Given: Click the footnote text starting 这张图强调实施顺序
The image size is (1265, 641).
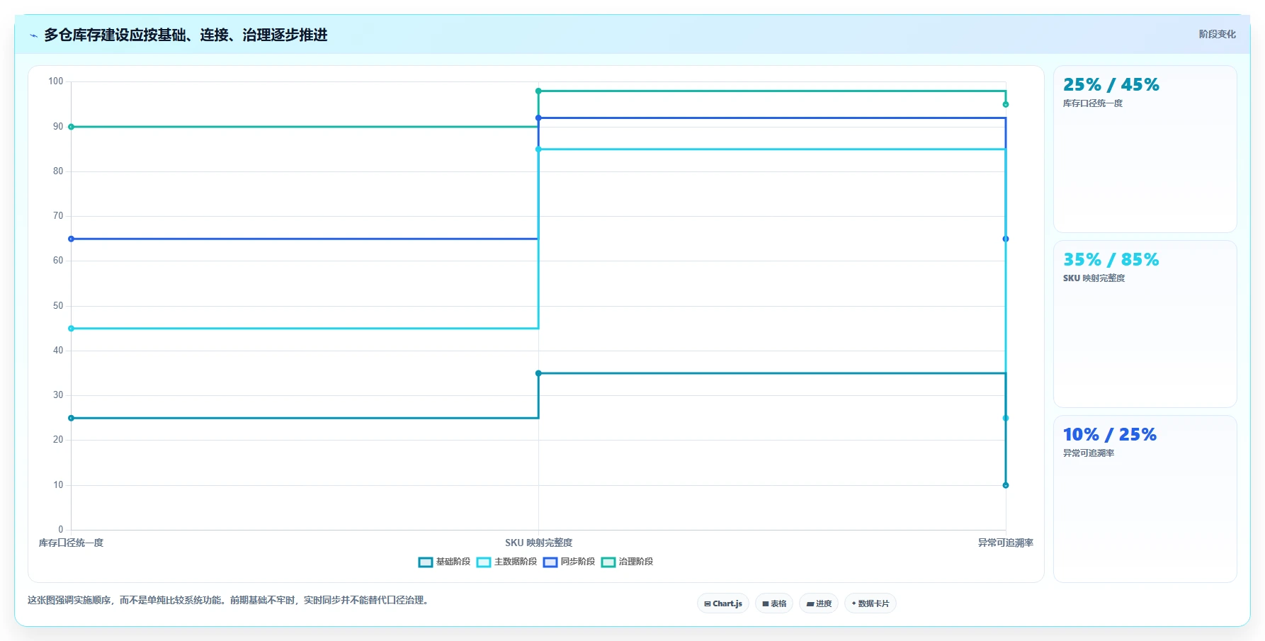Looking at the screenshot, I should 229,600.
